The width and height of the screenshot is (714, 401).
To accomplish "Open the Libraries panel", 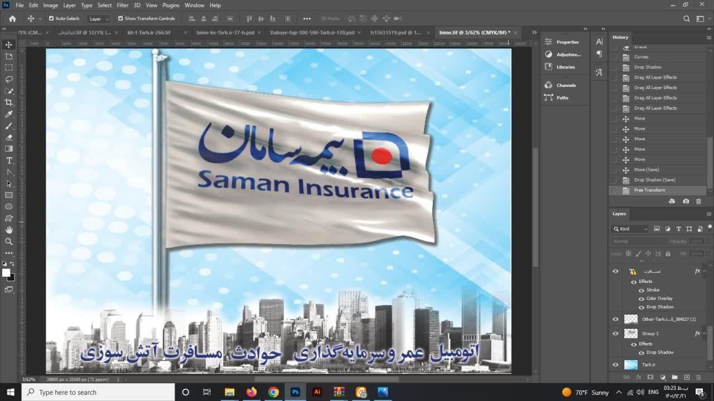I will 565,67.
